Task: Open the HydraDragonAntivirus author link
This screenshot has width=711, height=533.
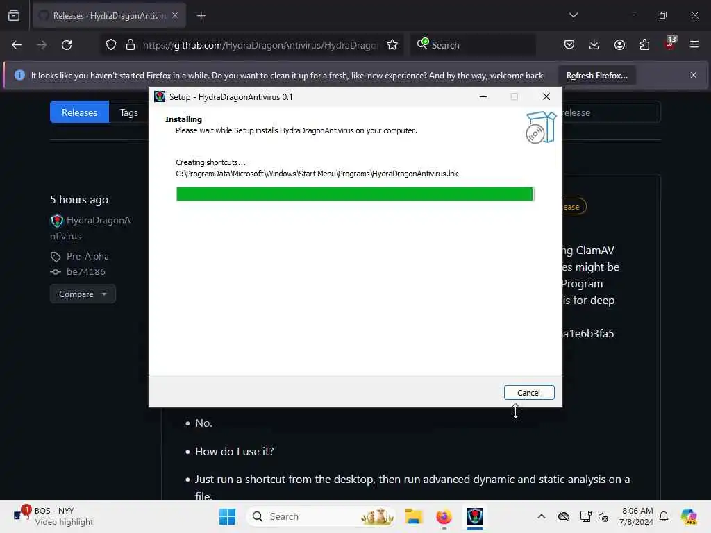Action: [90, 228]
